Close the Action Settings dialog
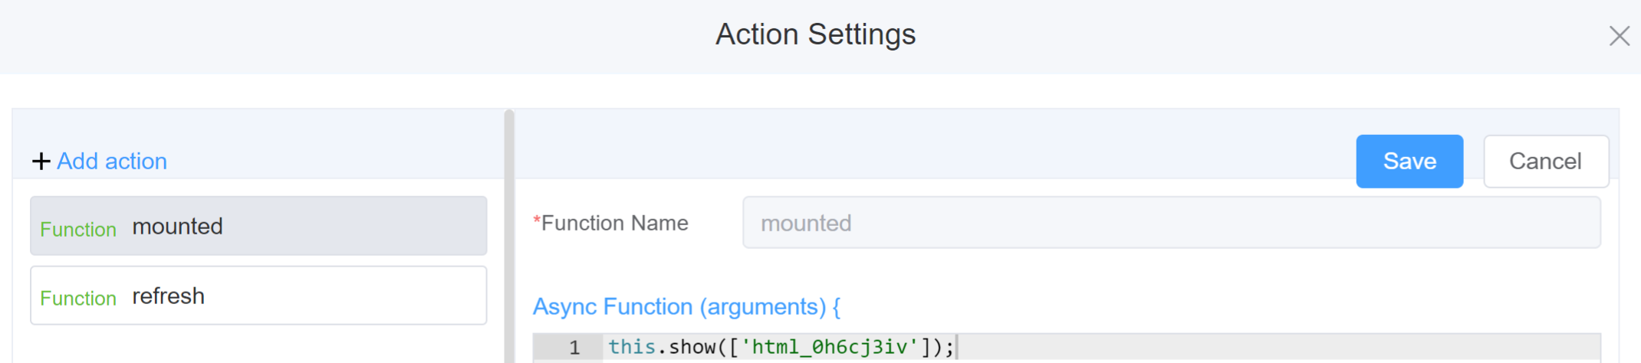The height and width of the screenshot is (363, 1641). click(1619, 36)
